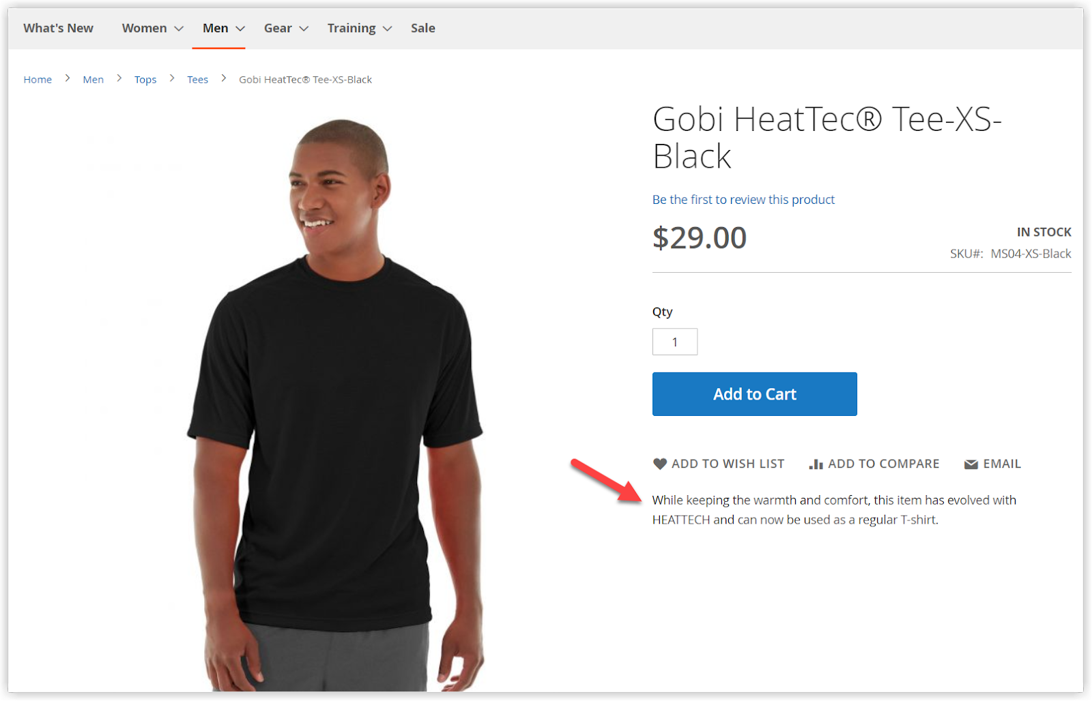Click the breadcrumb chevron after Tops
Image resolution: width=1092 pixels, height=701 pixels.
click(171, 78)
